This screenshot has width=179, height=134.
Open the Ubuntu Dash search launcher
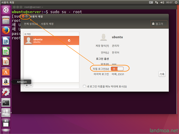tap(6, 10)
